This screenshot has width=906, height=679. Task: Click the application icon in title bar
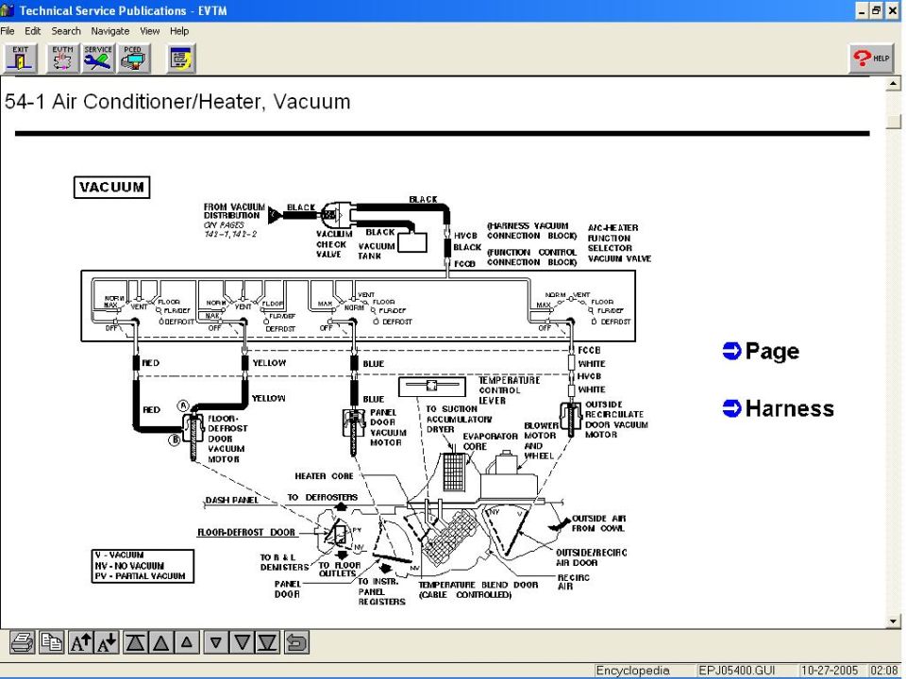(x=8, y=10)
